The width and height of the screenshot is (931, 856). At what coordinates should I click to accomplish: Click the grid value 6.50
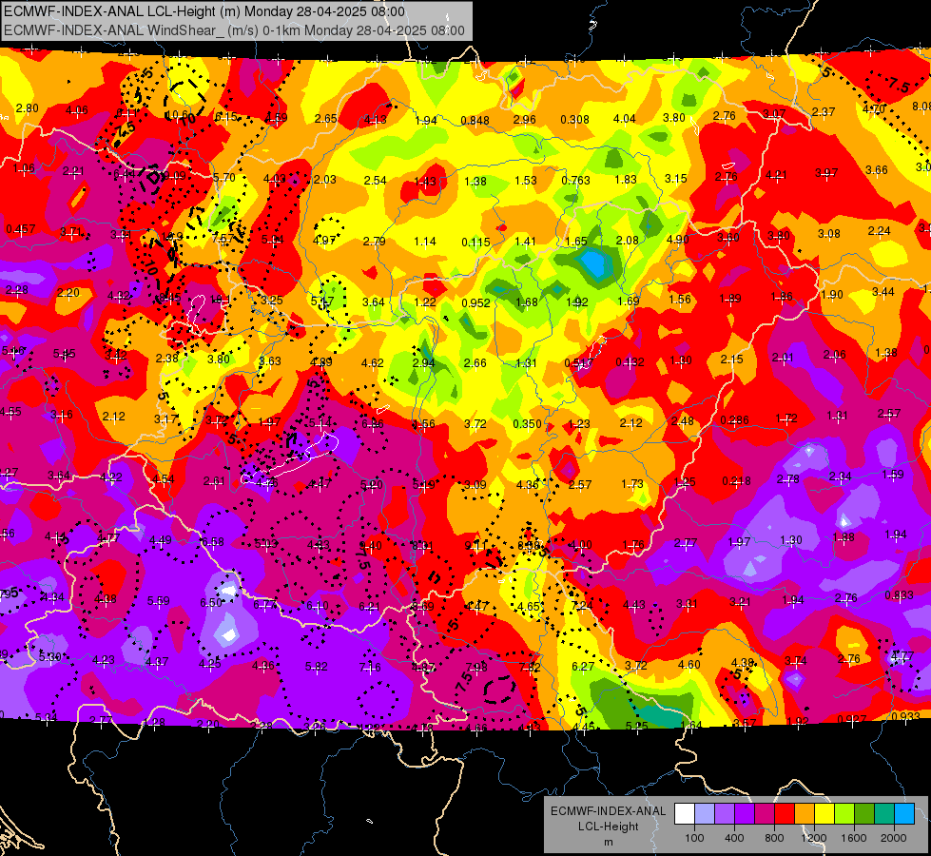tap(211, 602)
